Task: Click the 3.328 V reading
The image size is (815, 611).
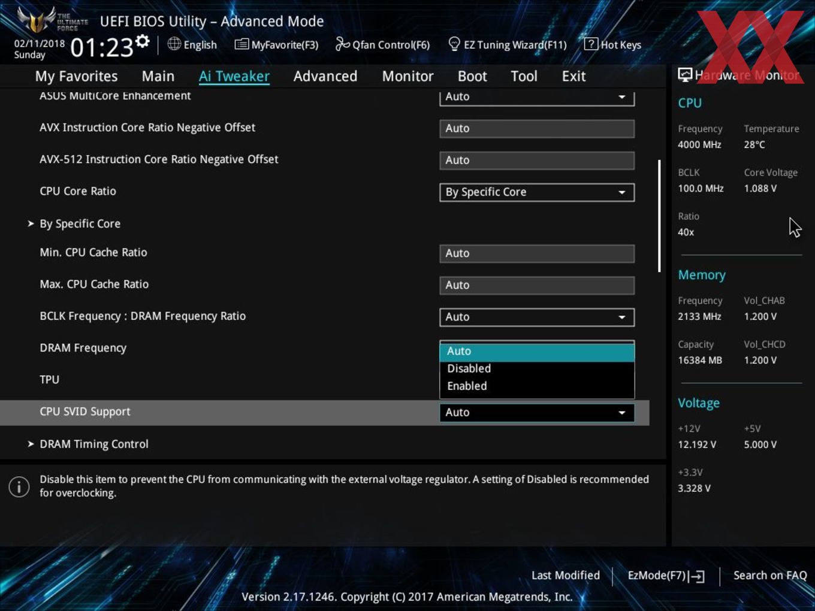Action: [x=695, y=488]
